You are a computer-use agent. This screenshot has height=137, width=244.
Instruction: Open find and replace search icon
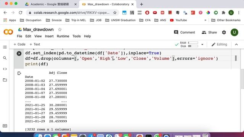click(x=5, y=58)
